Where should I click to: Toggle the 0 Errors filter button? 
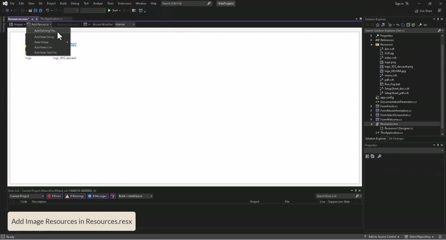pyautogui.click(x=55, y=196)
